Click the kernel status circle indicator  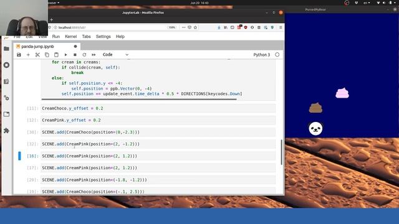[277, 55]
